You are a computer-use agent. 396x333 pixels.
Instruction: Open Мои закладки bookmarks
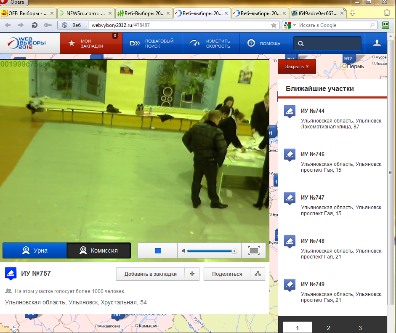point(91,43)
